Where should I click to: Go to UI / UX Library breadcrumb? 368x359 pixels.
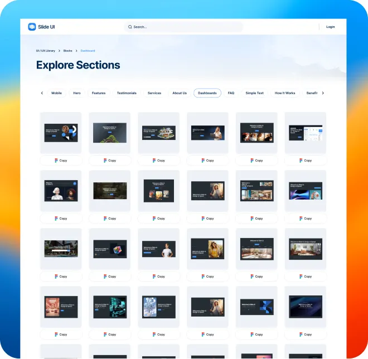pyautogui.click(x=46, y=51)
